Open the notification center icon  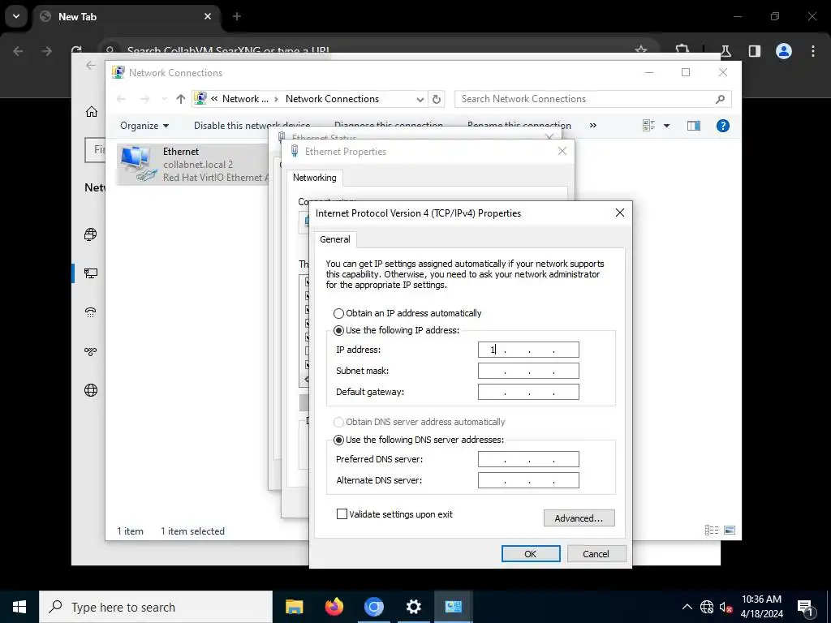coord(805,607)
